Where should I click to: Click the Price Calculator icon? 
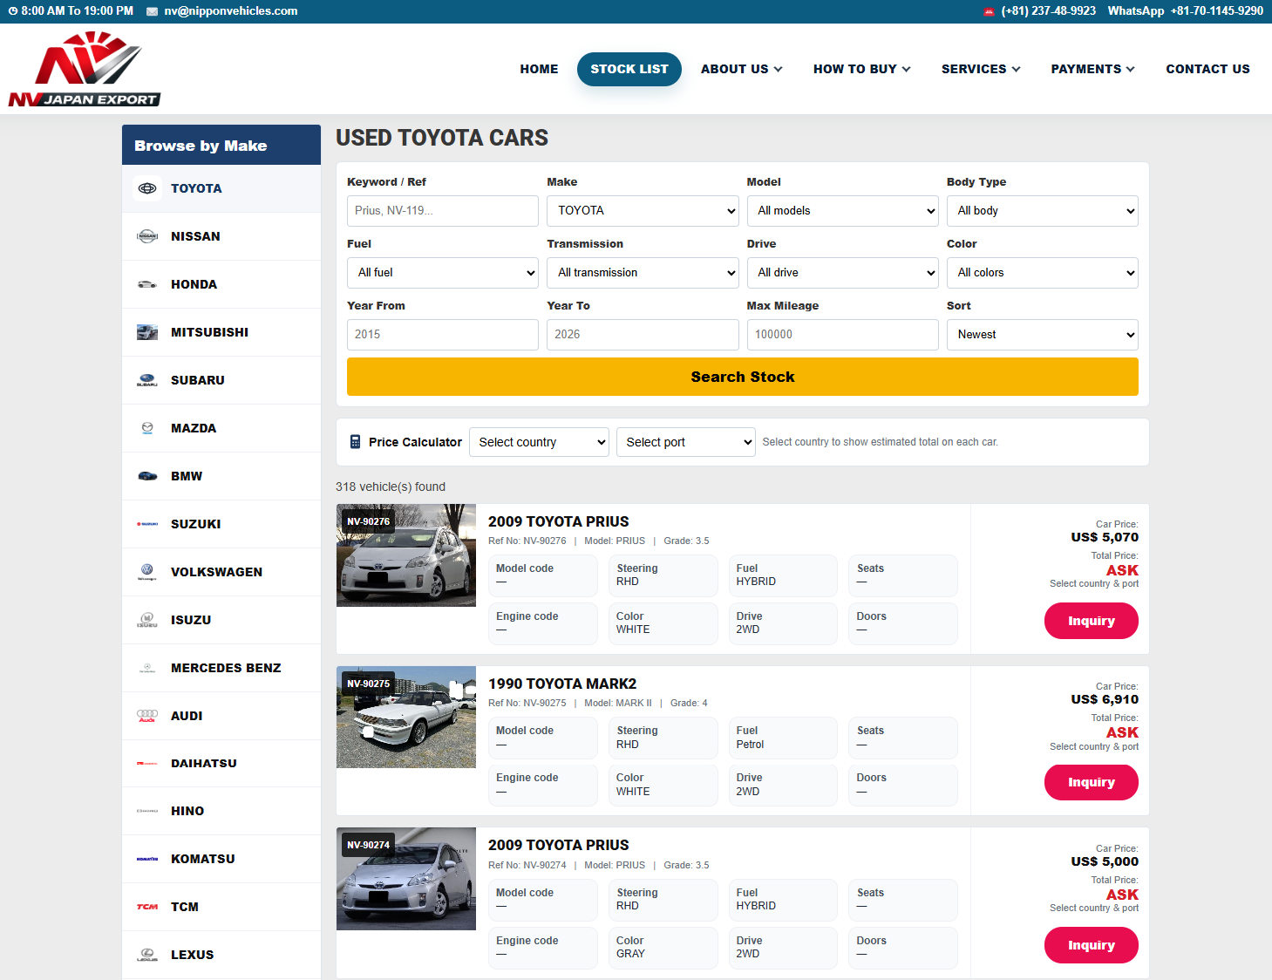(x=355, y=442)
